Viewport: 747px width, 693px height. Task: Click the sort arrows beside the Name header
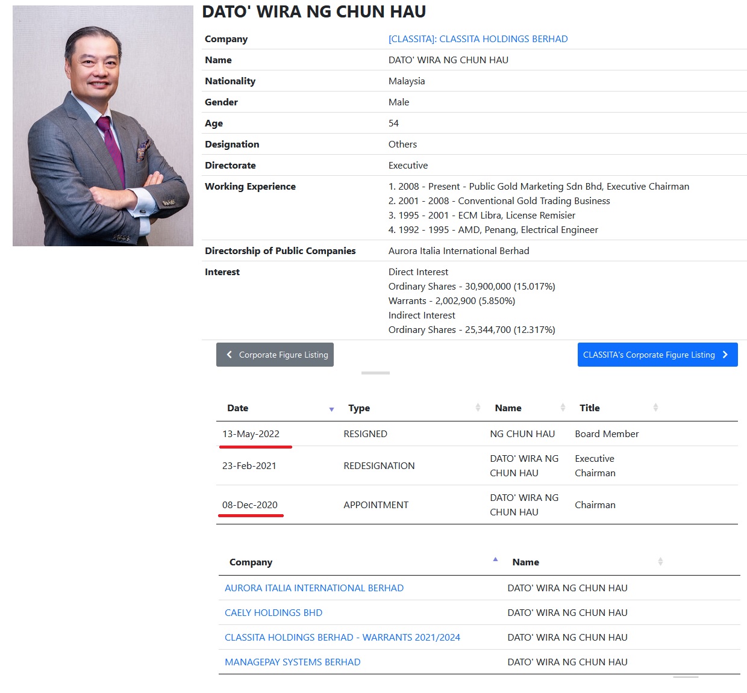coord(562,408)
